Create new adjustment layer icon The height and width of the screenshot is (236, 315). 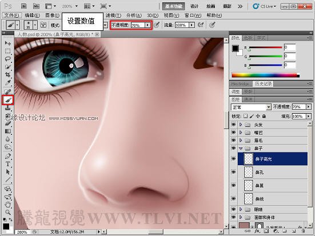tap(276, 231)
